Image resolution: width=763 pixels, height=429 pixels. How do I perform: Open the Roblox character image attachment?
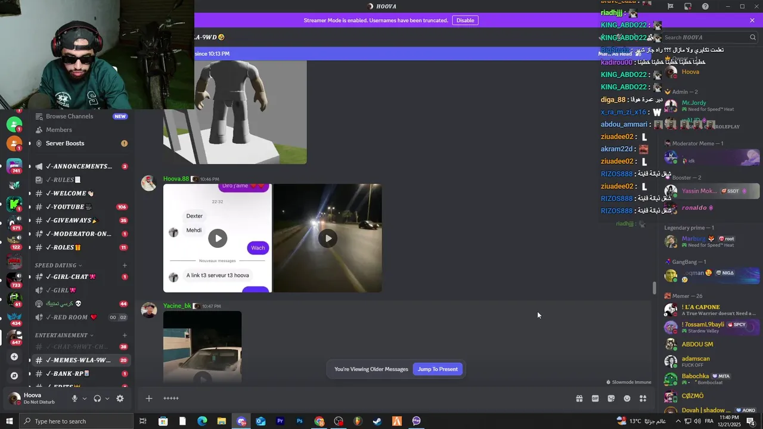click(x=235, y=112)
